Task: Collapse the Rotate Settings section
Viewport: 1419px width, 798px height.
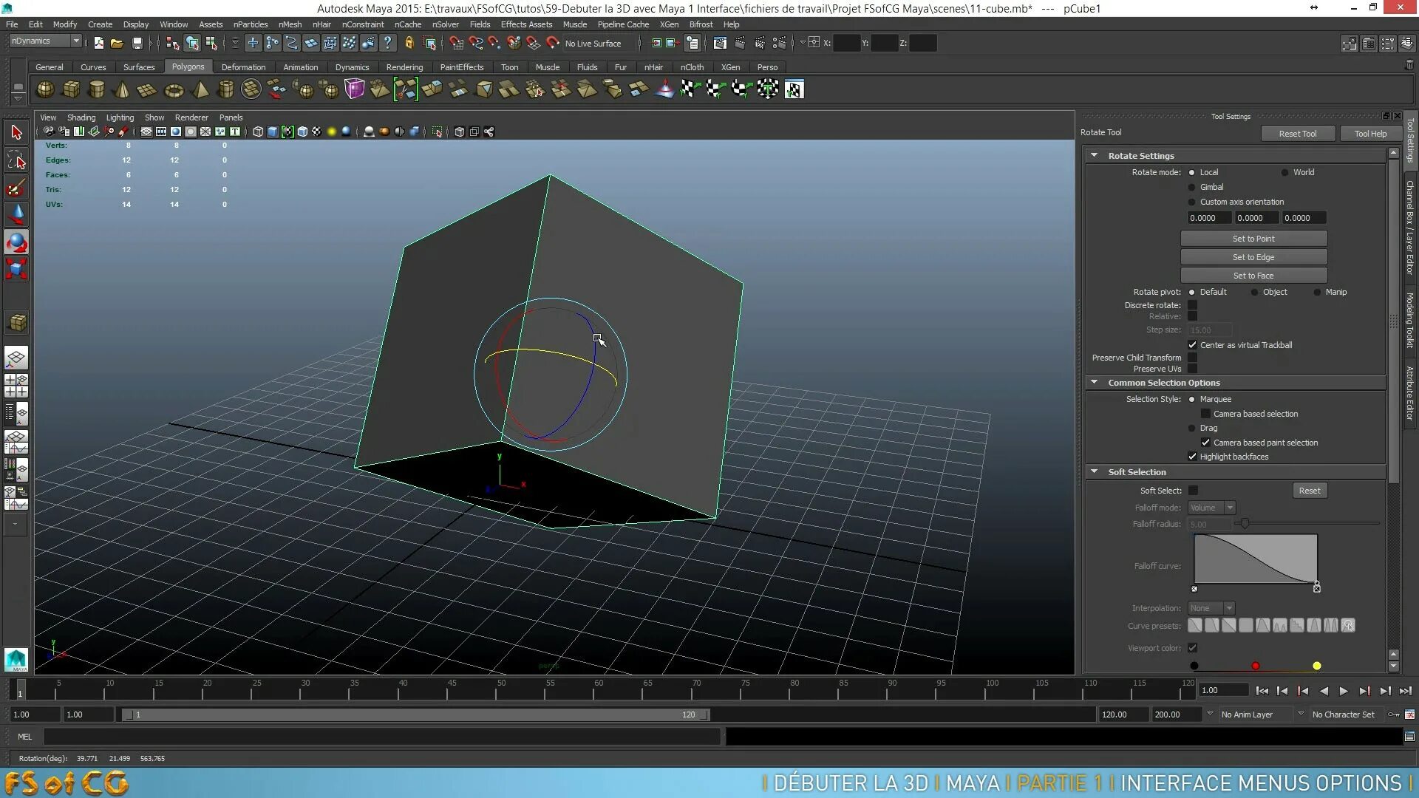Action: 1095,156
